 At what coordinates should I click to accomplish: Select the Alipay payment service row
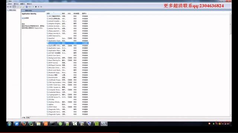coord(67,31)
